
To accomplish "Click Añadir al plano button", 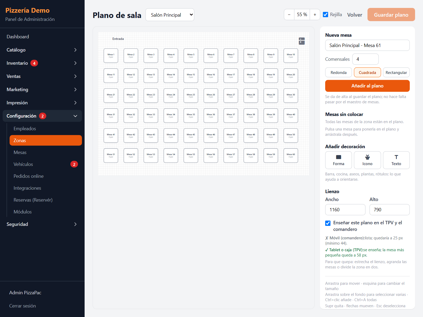I will [x=367, y=86].
